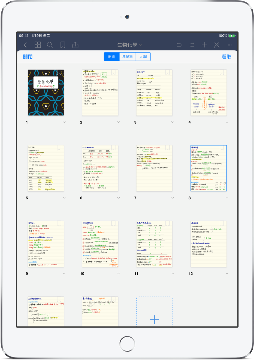This screenshot has width=254, height=360.
Task: Tap the bookmark icon in toolbar
Action: (63, 45)
